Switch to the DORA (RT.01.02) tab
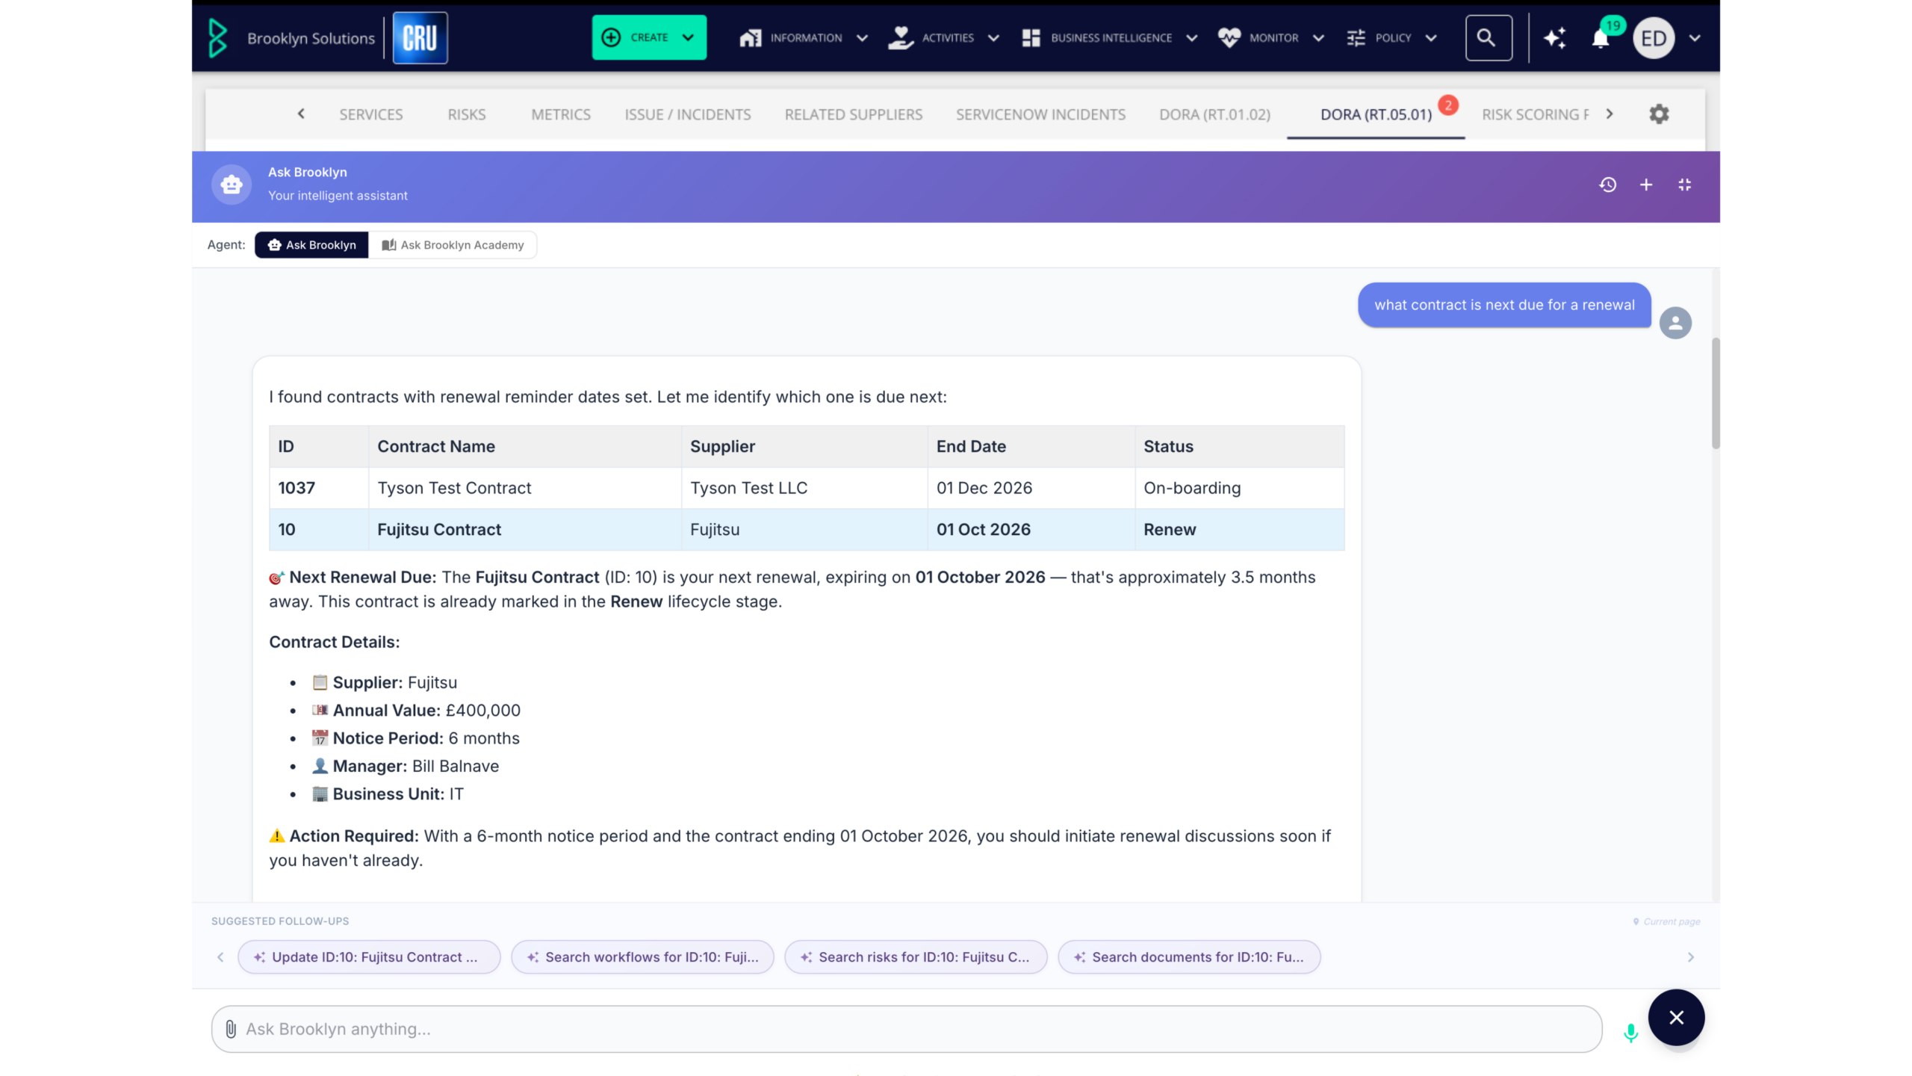 [1214, 114]
